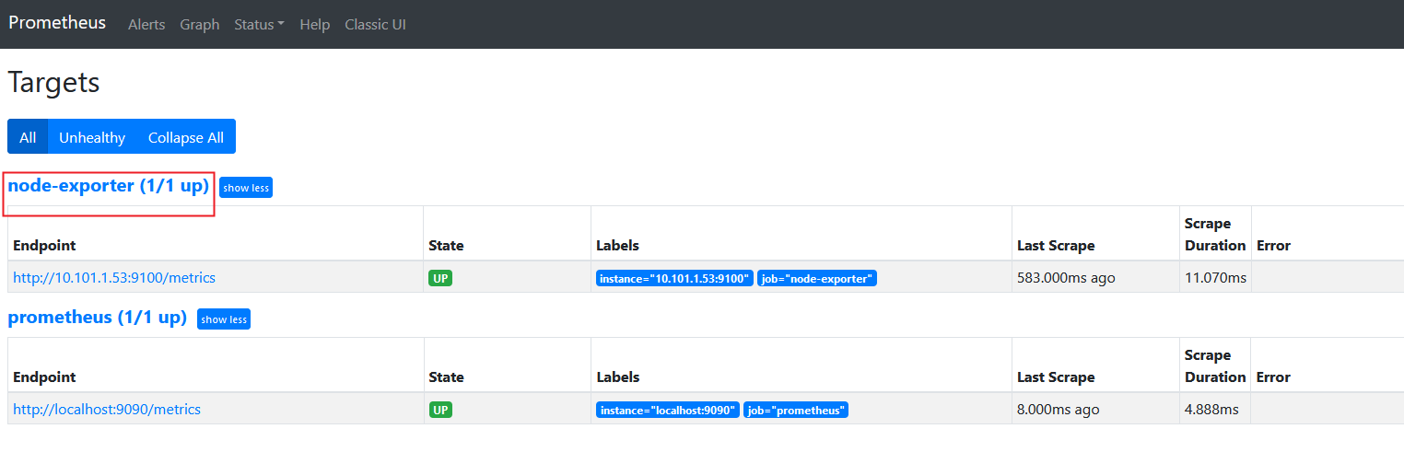Click the Prometheus brand logo link

tap(57, 23)
